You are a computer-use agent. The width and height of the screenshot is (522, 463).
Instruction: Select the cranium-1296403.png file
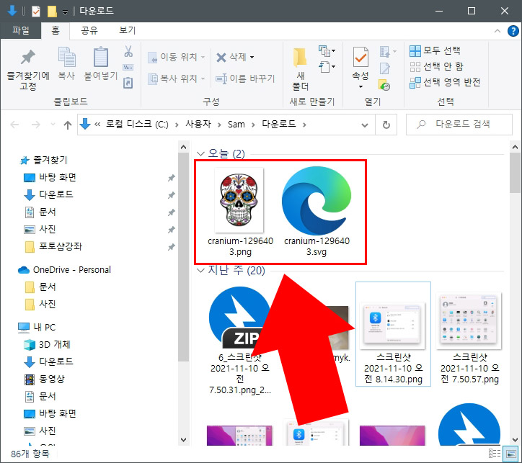[x=240, y=212]
